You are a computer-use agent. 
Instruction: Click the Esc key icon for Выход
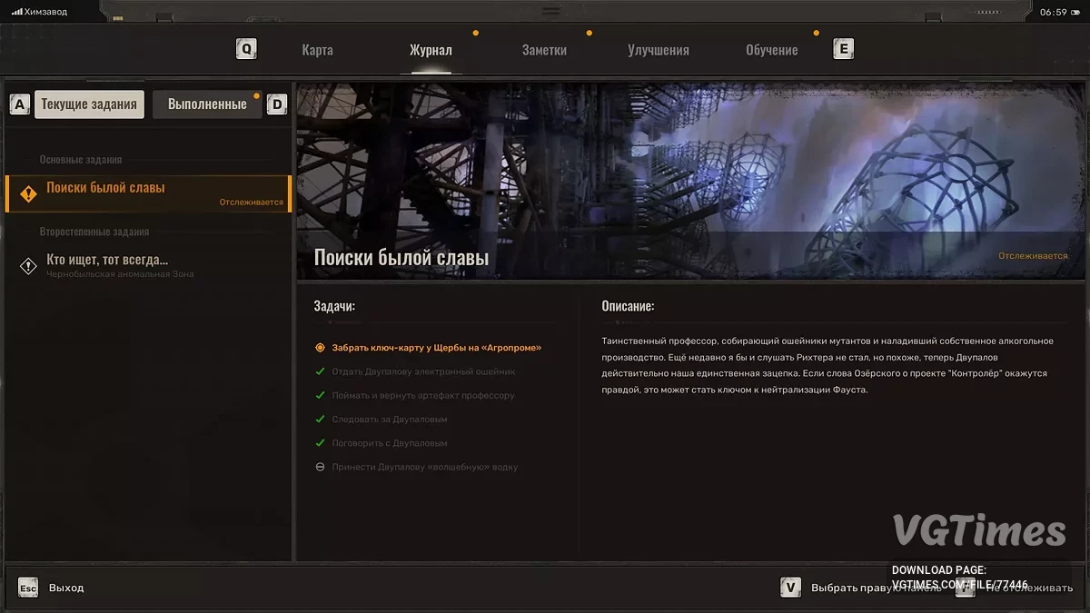(x=28, y=588)
